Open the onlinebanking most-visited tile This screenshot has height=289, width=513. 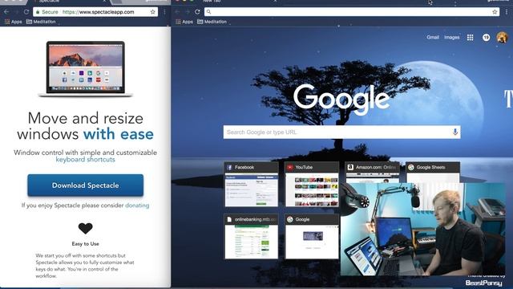(x=251, y=237)
